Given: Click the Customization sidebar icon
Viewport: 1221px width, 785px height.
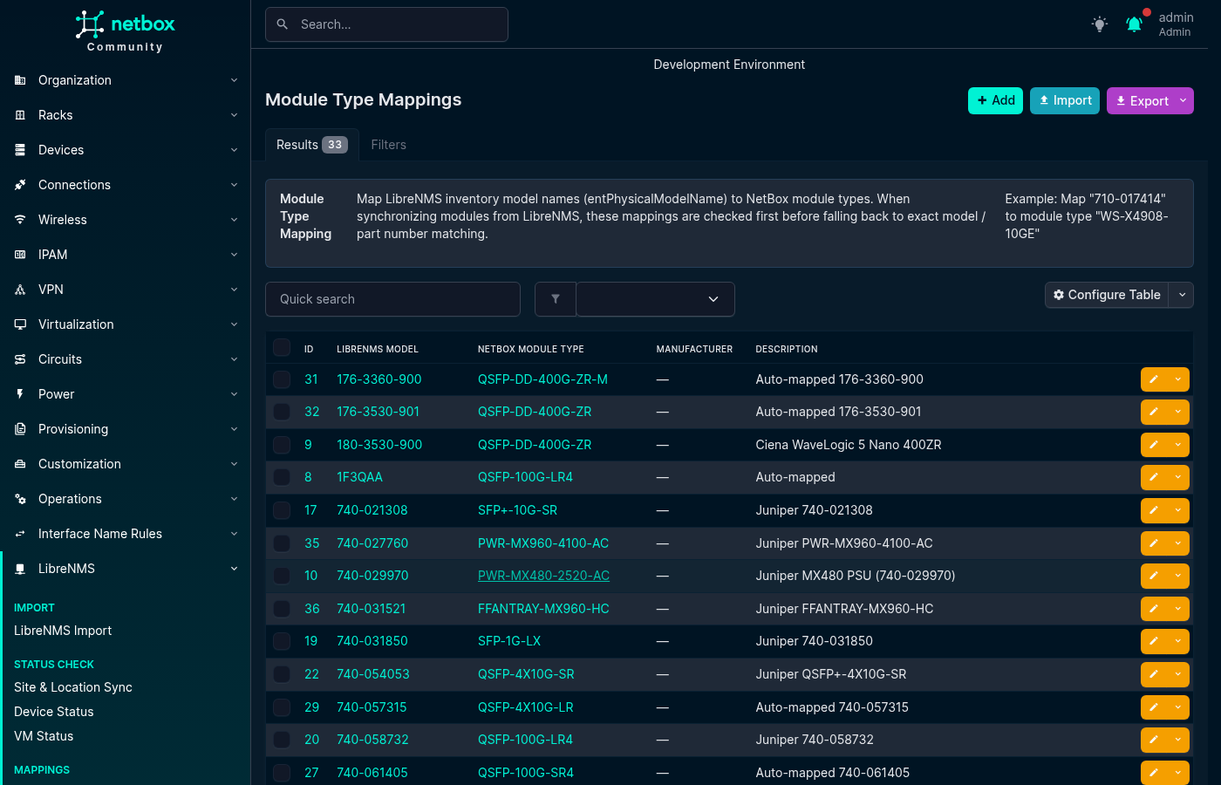Looking at the screenshot, I should (x=20, y=464).
